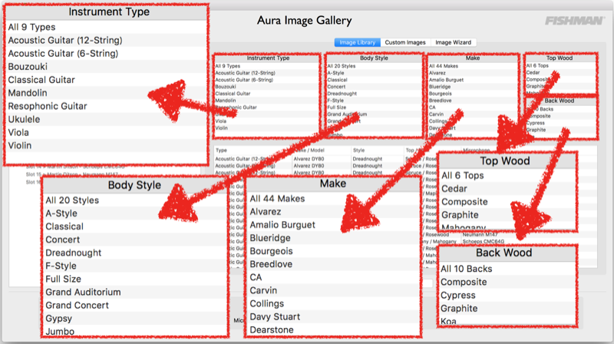Switch to the Image Library tab

pos(357,42)
